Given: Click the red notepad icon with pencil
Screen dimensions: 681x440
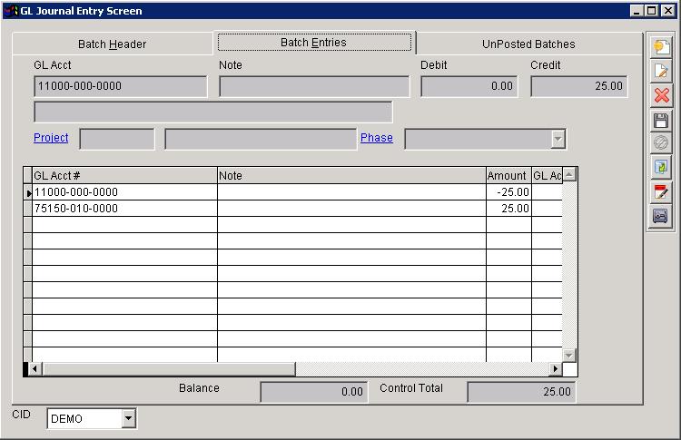Looking at the screenshot, I should 660,192.
